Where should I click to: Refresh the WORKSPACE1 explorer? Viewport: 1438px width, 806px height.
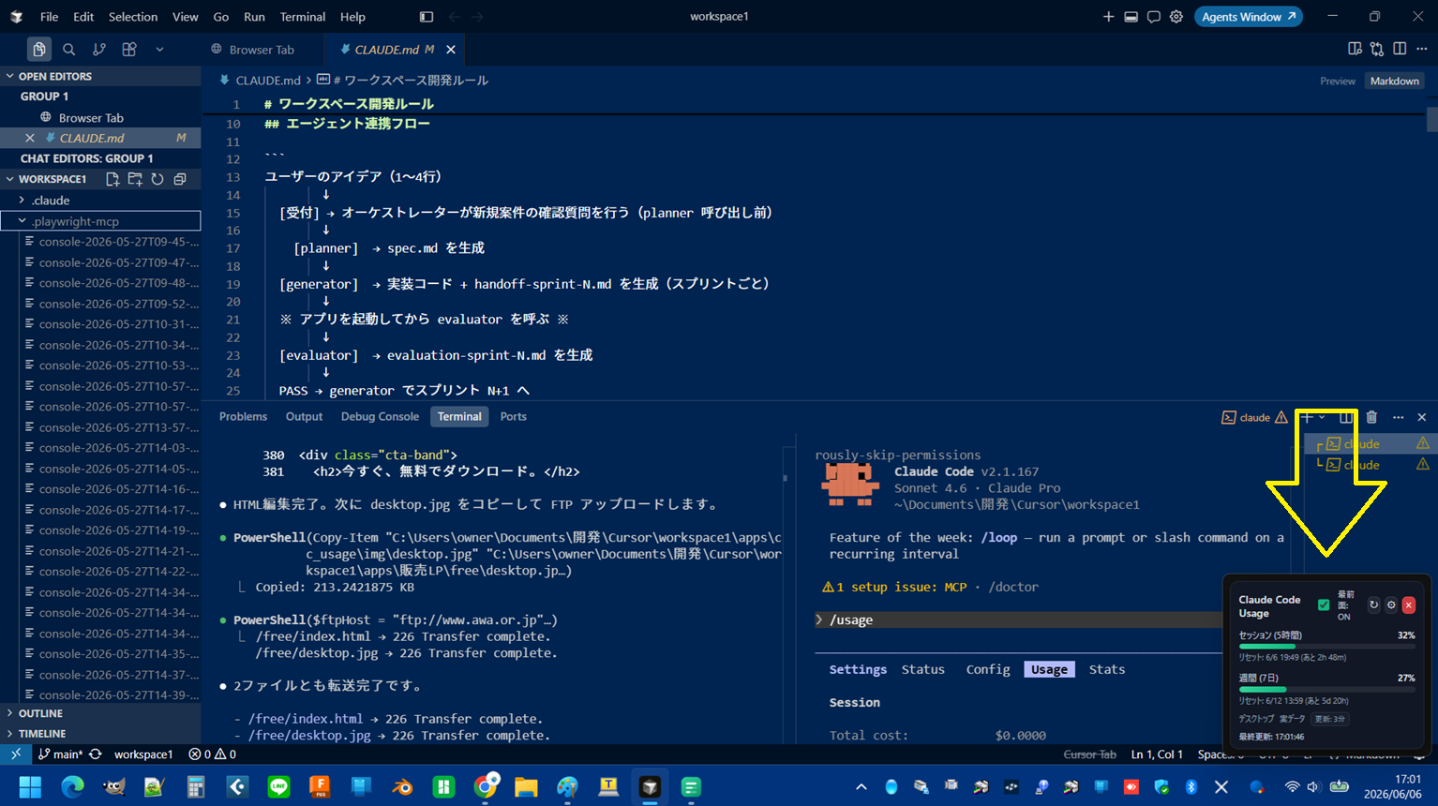point(157,179)
